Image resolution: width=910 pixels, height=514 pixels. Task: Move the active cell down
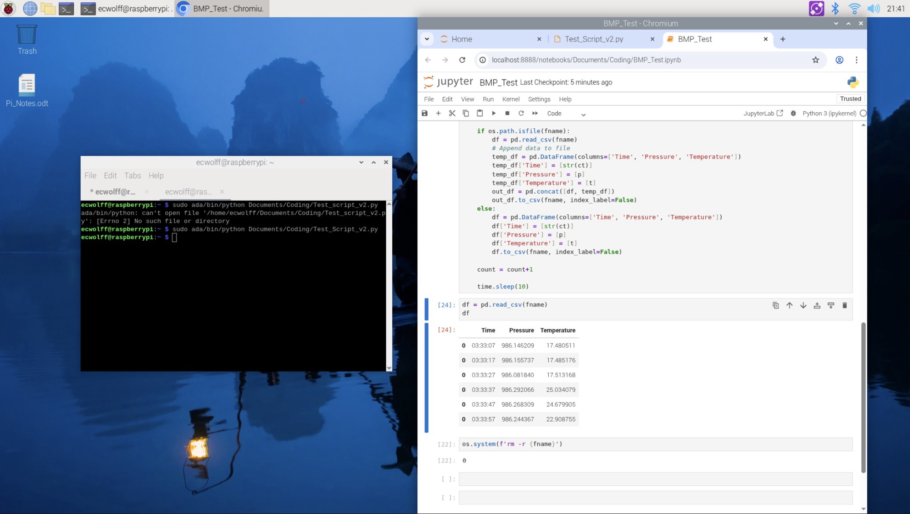tap(803, 305)
